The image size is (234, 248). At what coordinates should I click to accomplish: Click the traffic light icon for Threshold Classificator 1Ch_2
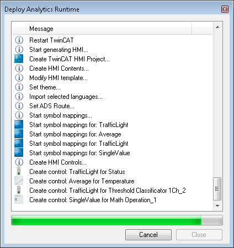tap(19, 190)
